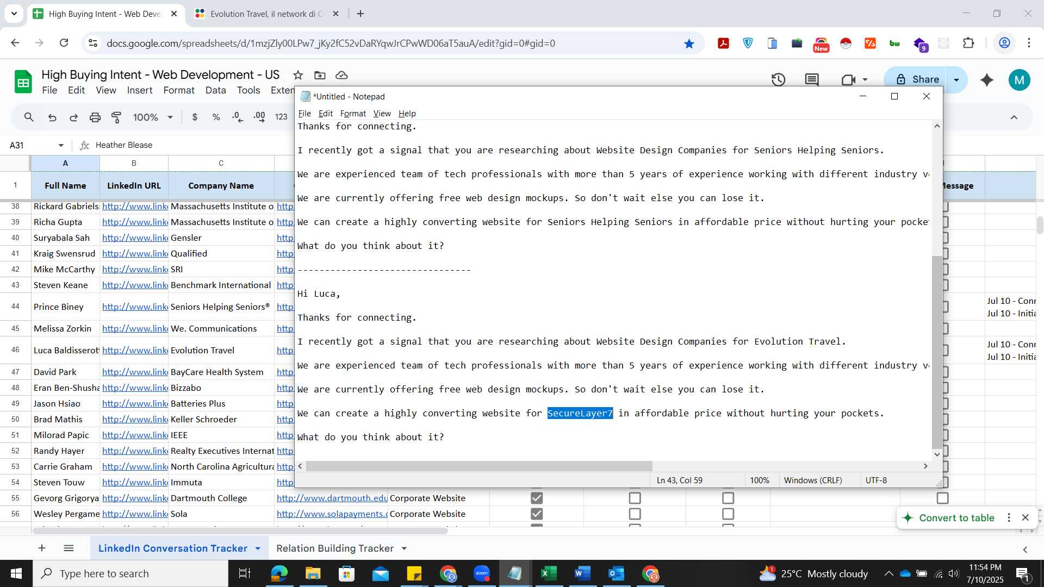Switch to the Evolution Travel browser tab
1044x587 pixels.
point(266,14)
